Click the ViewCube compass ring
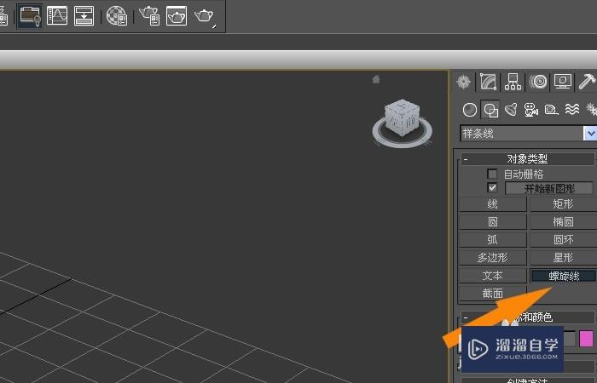This screenshot has width=597, height=383. tap(402, 133)
